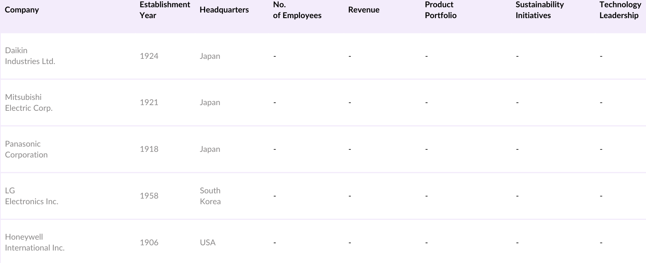Click the 1921 establishment year cell

[149, 102]
